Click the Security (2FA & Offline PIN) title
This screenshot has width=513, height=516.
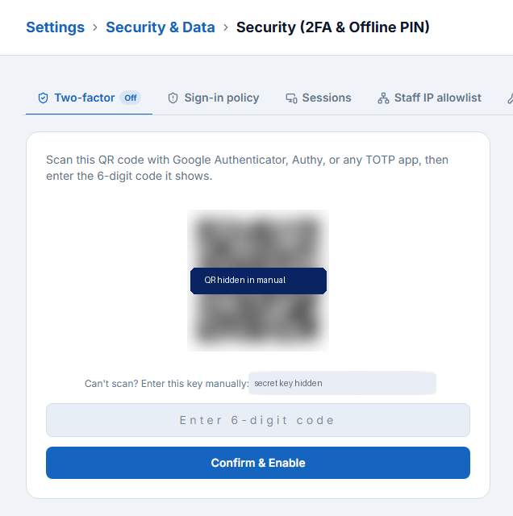coord(333,27)
